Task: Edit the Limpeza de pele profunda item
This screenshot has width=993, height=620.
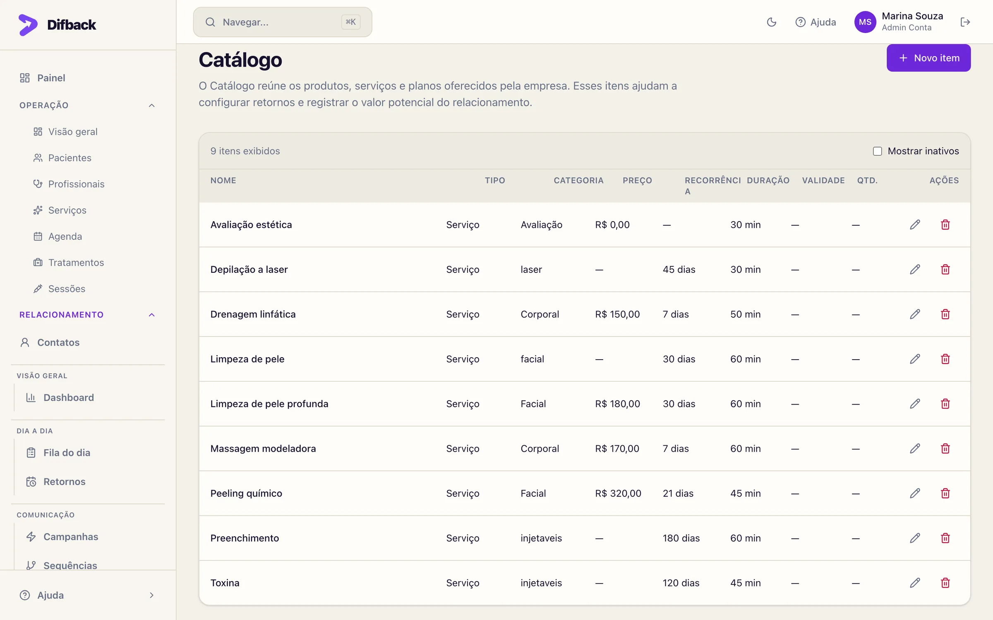Action: point(915,404)
